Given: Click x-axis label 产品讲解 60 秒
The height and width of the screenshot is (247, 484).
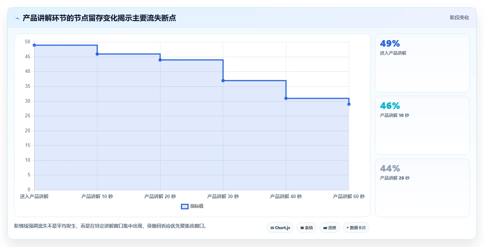Looking at the screenshot, I should (x=349, y=196).
